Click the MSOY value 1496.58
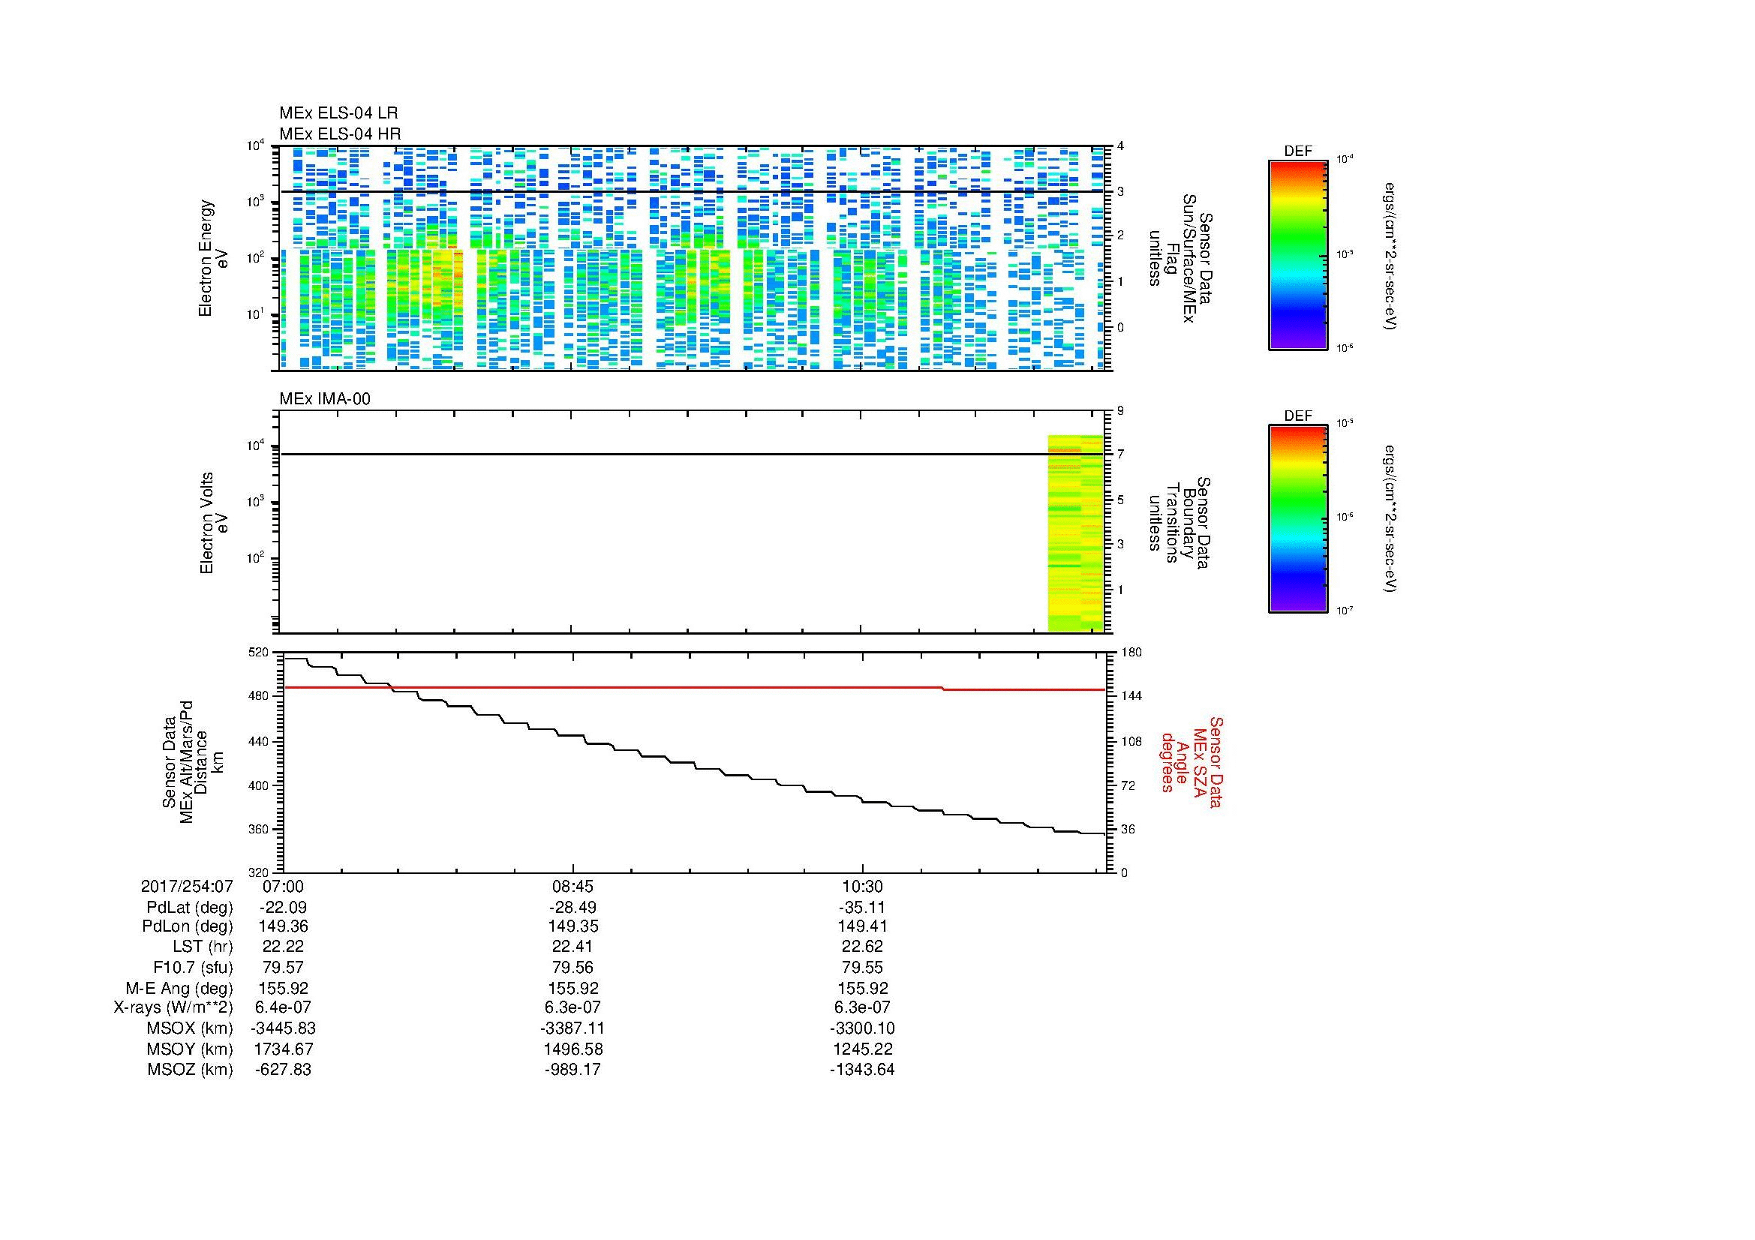Screen dimensions: 1755x1240 pos(572,1049)
